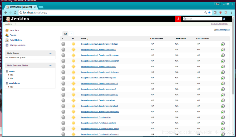Add a new view with plus tab
The width and height of the screenshot is (236, 137).
(71, 34)
